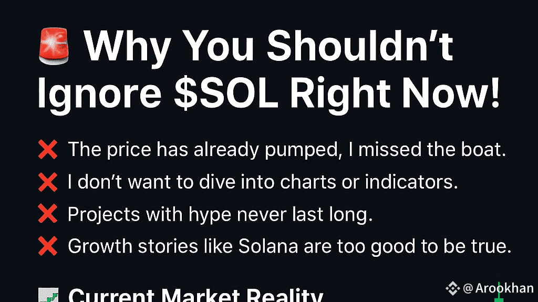Open the 'Current Market Reality' heading
This screenshot has width=538, height=302.
tap(195, 295)
